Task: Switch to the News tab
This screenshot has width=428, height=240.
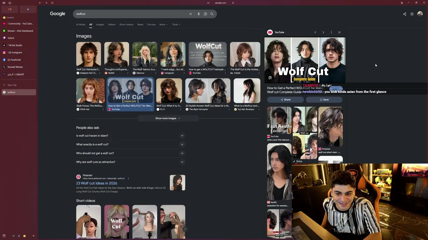Action: (140, 24)
